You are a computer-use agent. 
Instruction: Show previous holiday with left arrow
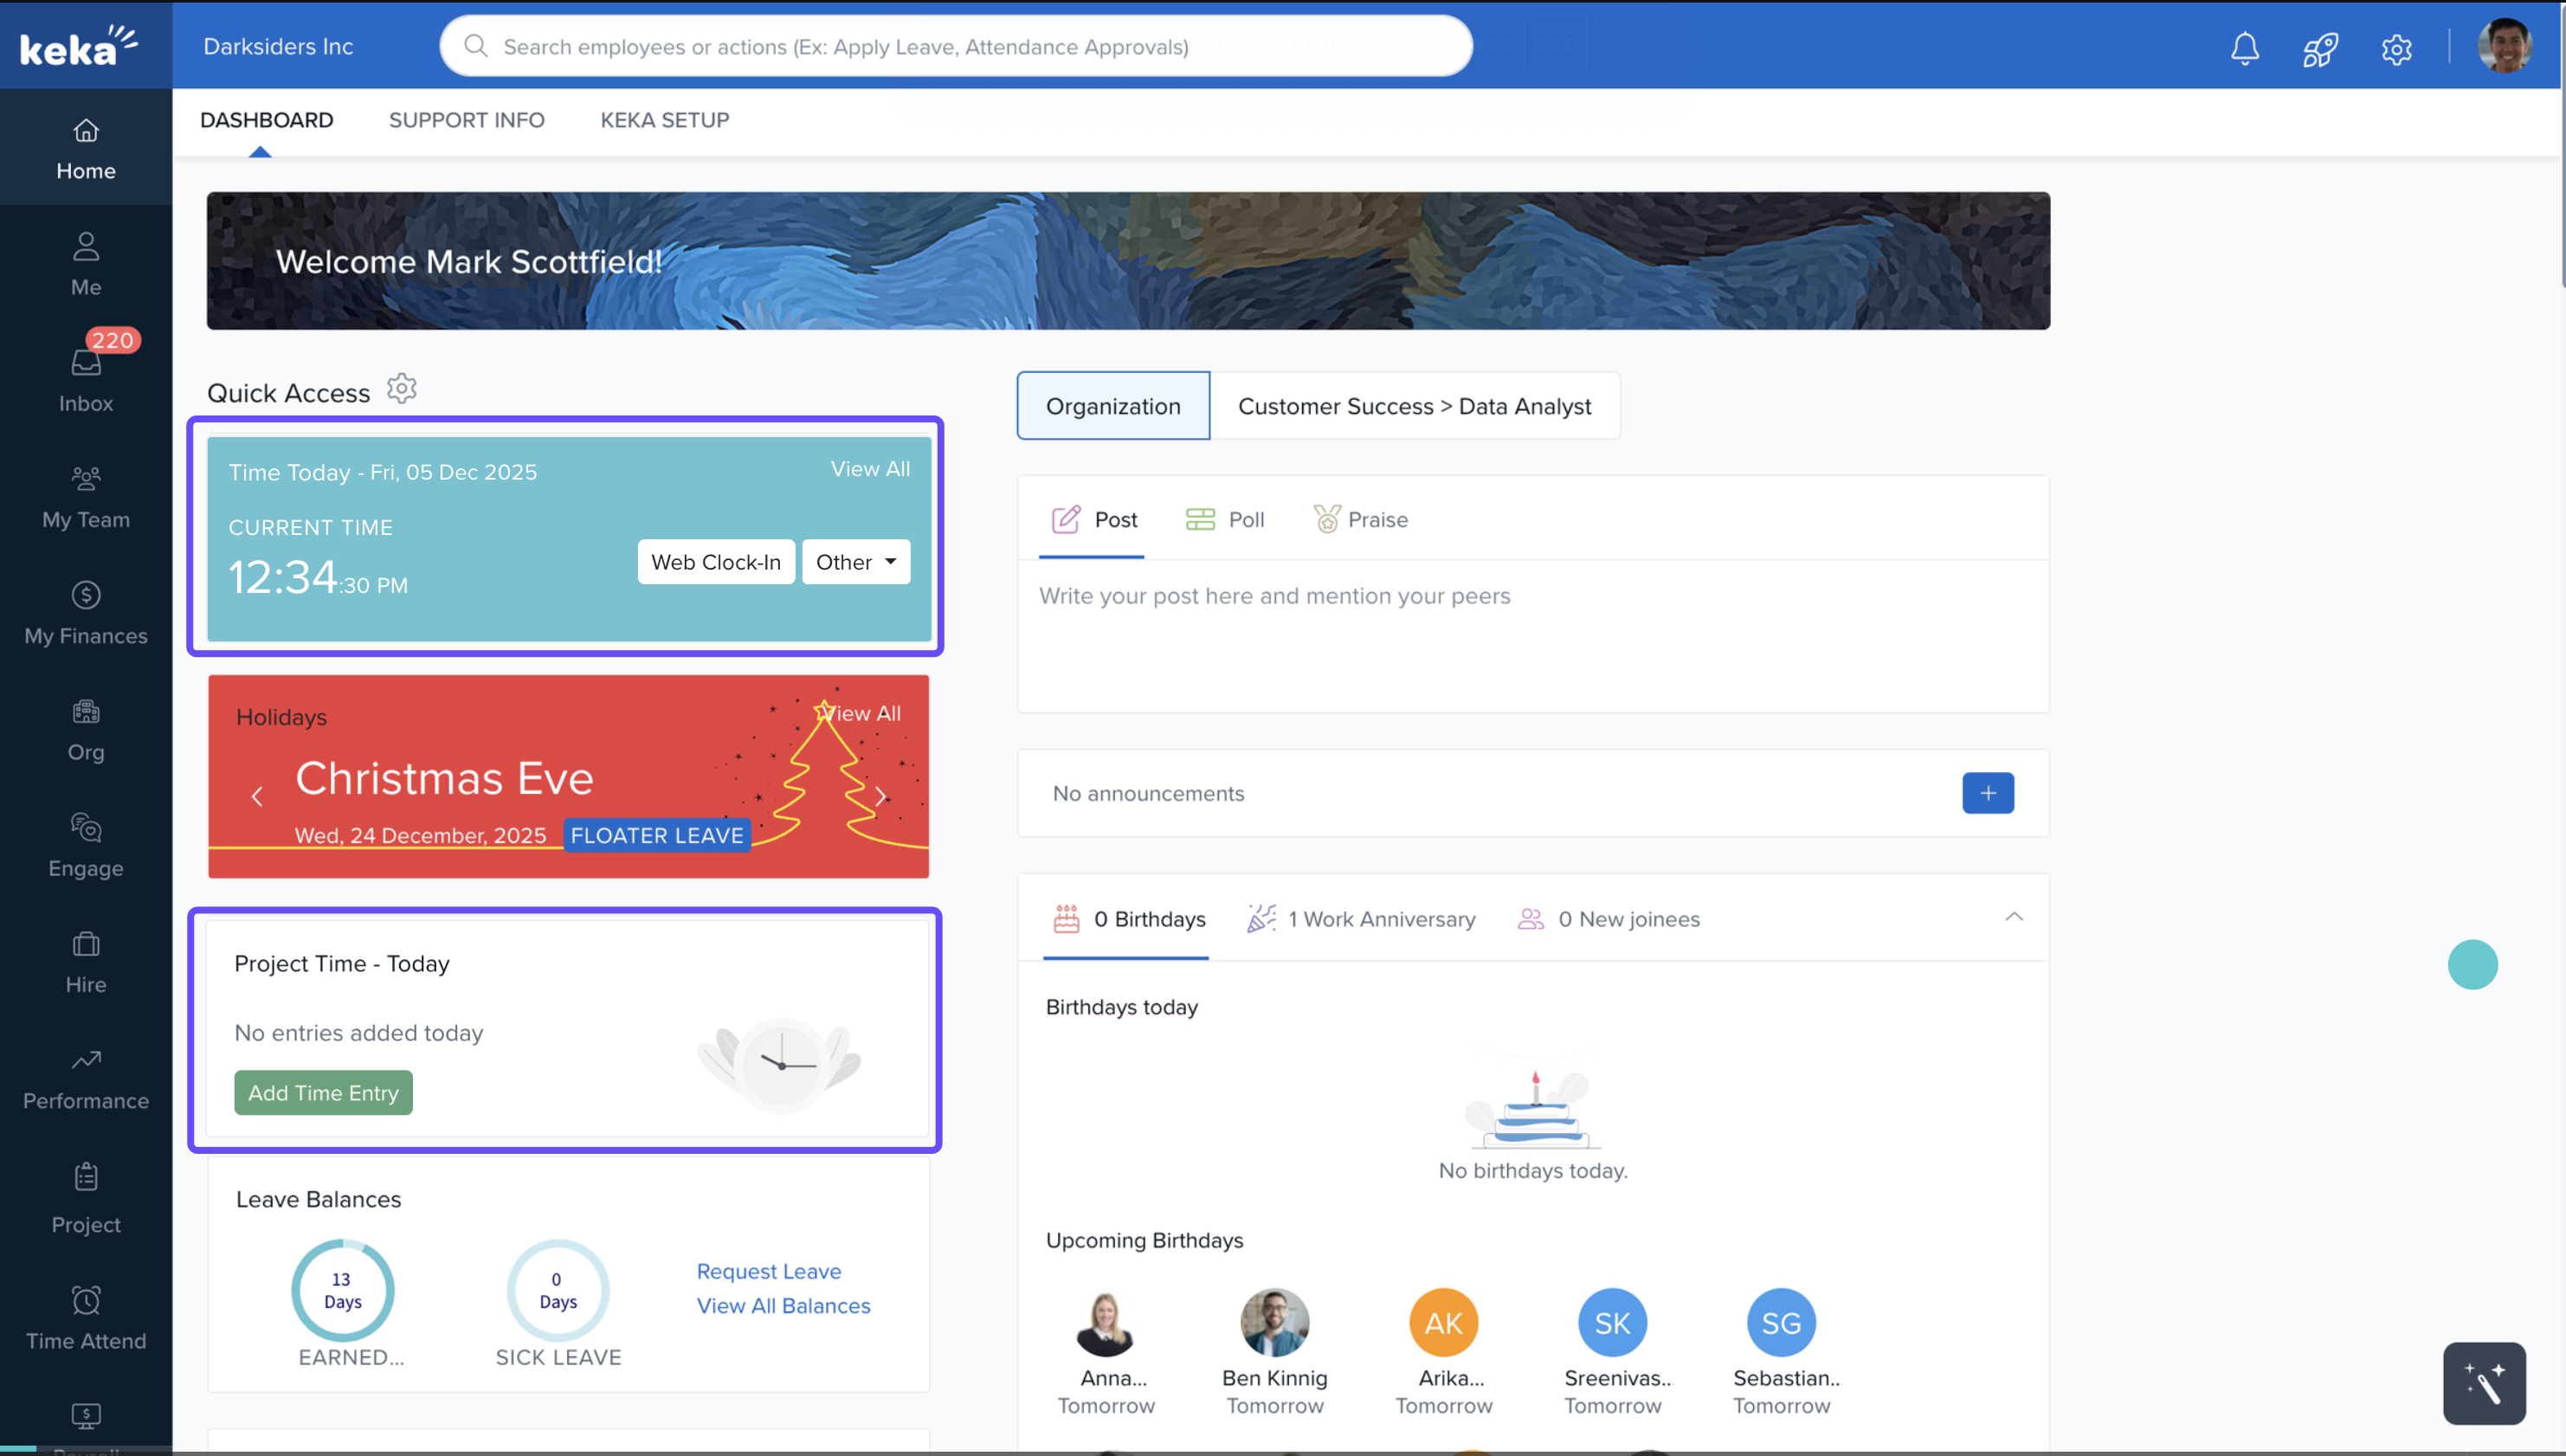tap(257, 797)
